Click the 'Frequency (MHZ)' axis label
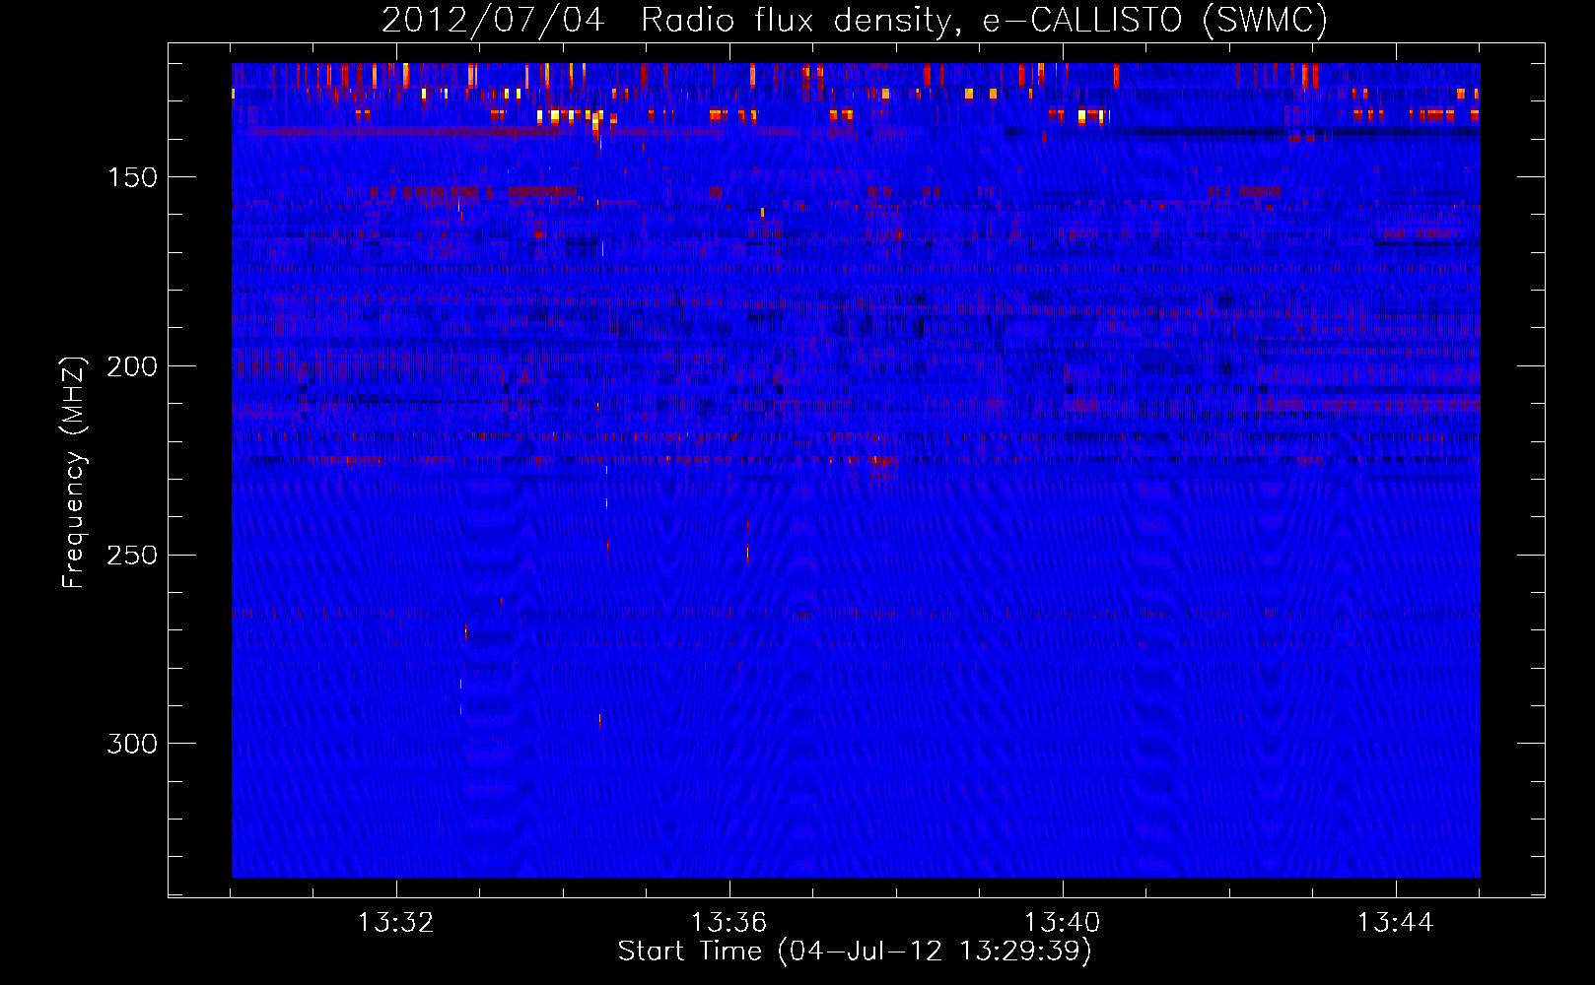Screen dimensions: 1595x985 pyautogui.click(x=74, y=472)
